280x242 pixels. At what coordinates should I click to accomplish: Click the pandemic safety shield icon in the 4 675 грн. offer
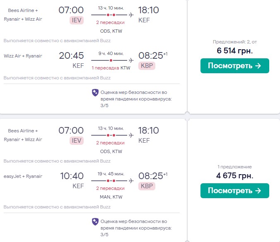tap(95, 221)
